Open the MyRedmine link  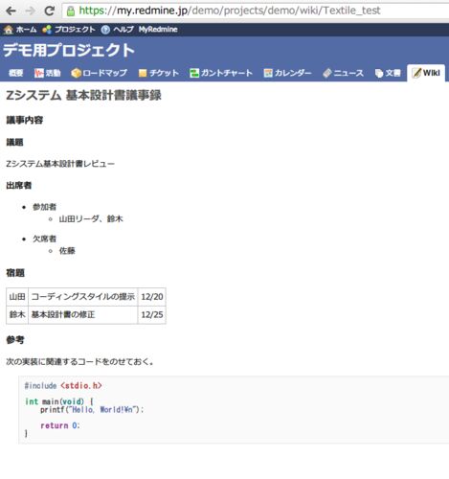(x=158, y=30)
